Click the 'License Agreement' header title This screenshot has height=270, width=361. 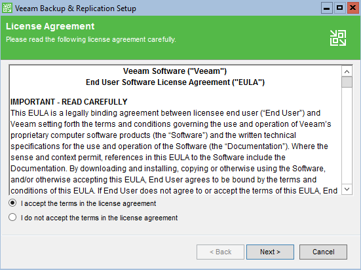coord(50,26)
